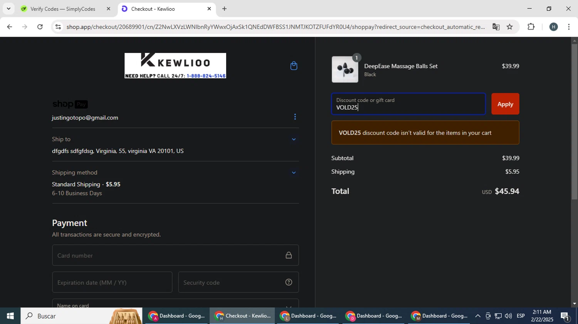Expand the Shipping method section
Viewport: 578px width, 324px height.
click(294, 173)
